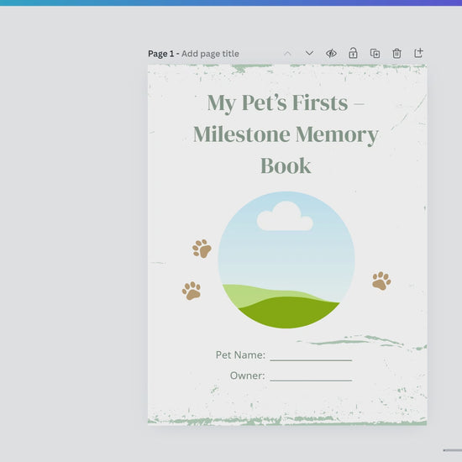
Task: Select the white cloud in the circle image
Action: tap(285, 216)
